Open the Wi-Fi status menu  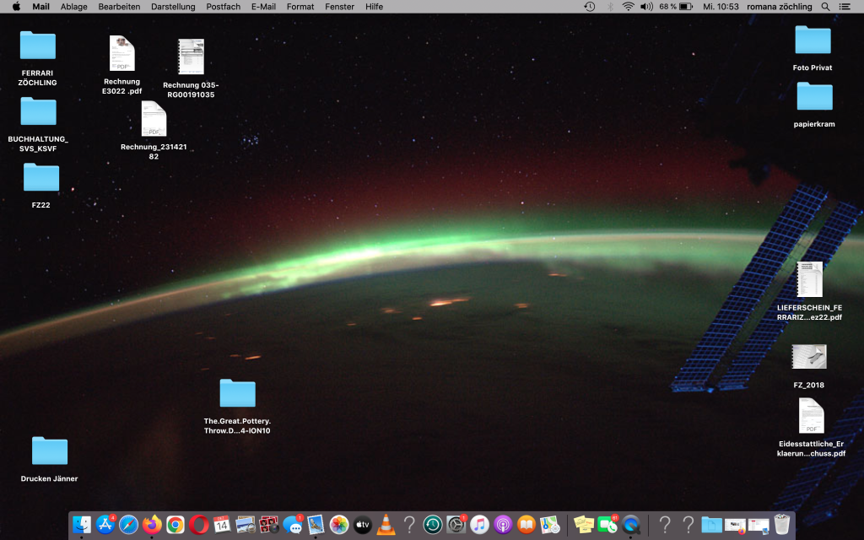click(x=628, y=7)
